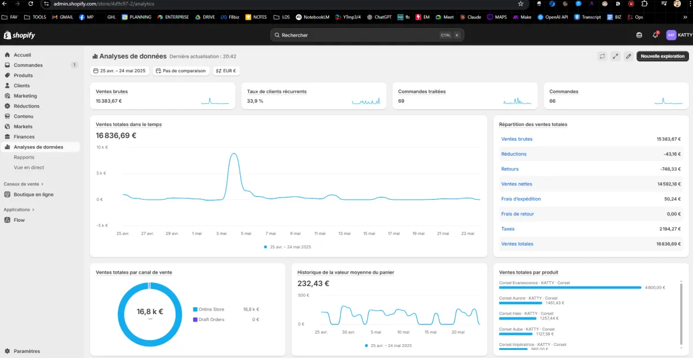
Task: Open the Ventes nettes link in breakdown
Action: click(517, 184)
